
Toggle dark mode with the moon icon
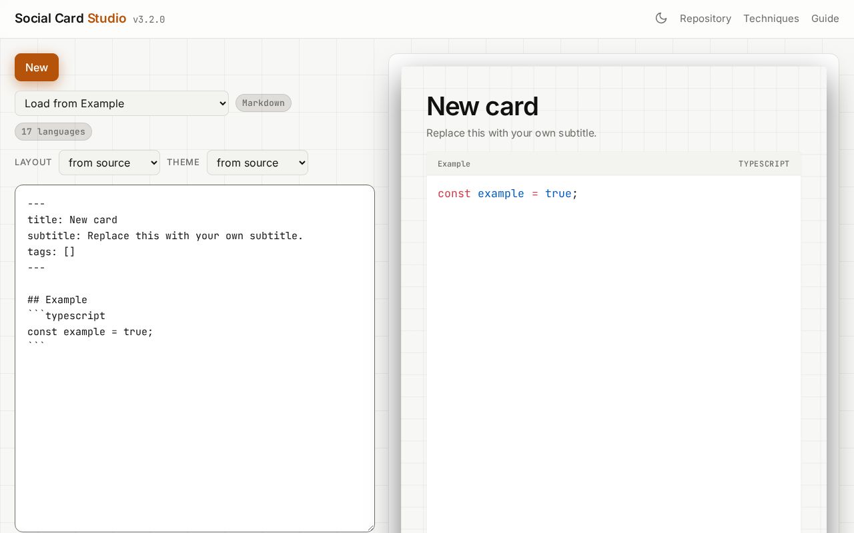pyautogui.click(x=661, y=19)
